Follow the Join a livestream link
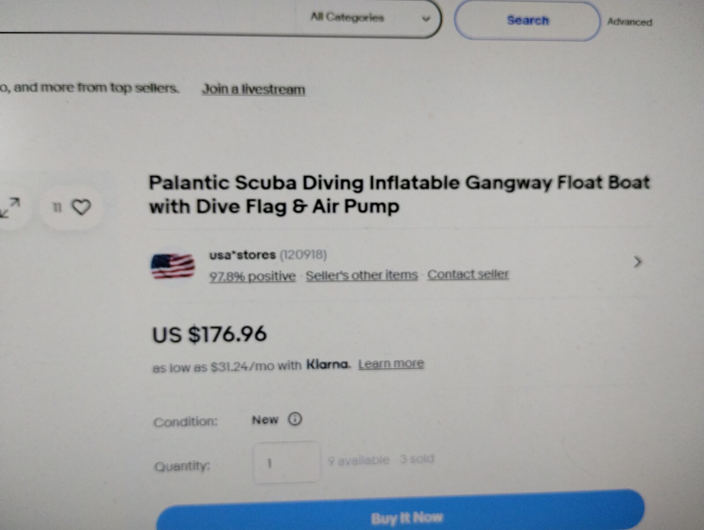Screen dimensions: 704x530 pyautogui.click(x=254, y=89)
